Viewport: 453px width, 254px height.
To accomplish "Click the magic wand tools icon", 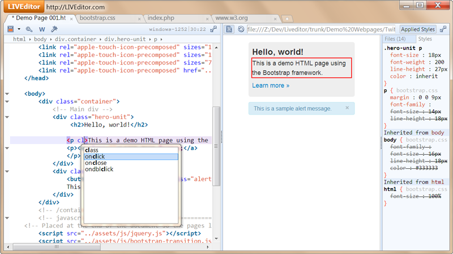I will 54,29.
